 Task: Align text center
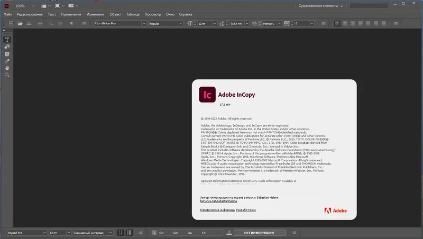[345, 23]
